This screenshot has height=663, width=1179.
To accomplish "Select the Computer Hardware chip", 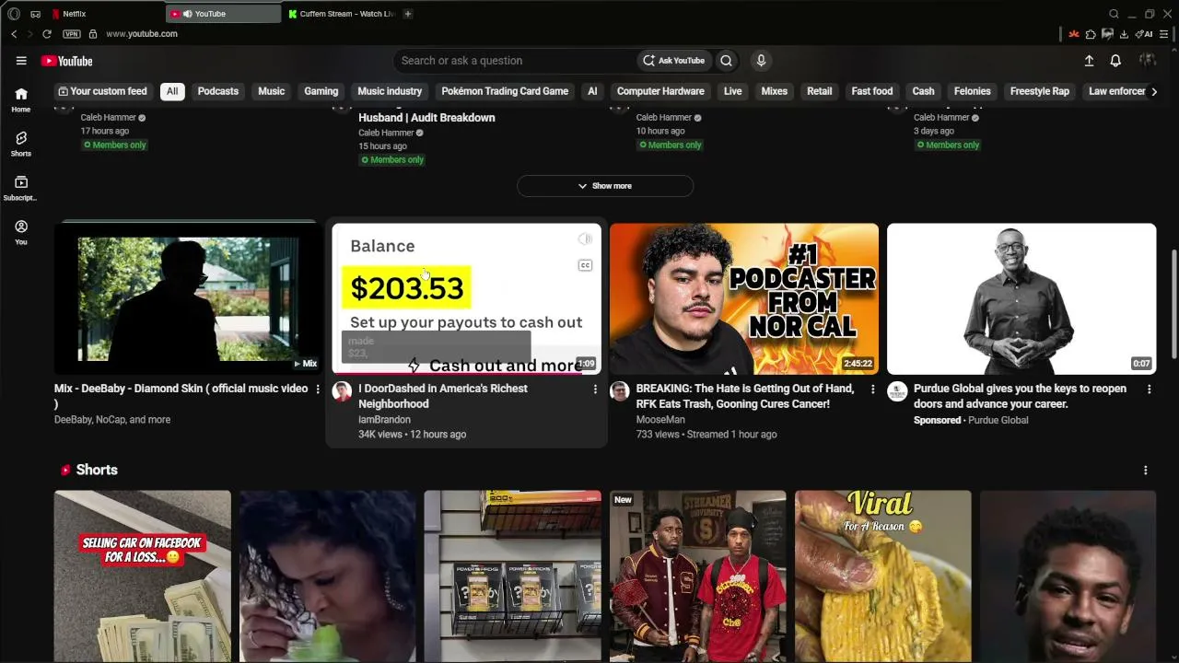I will point(660,91).
